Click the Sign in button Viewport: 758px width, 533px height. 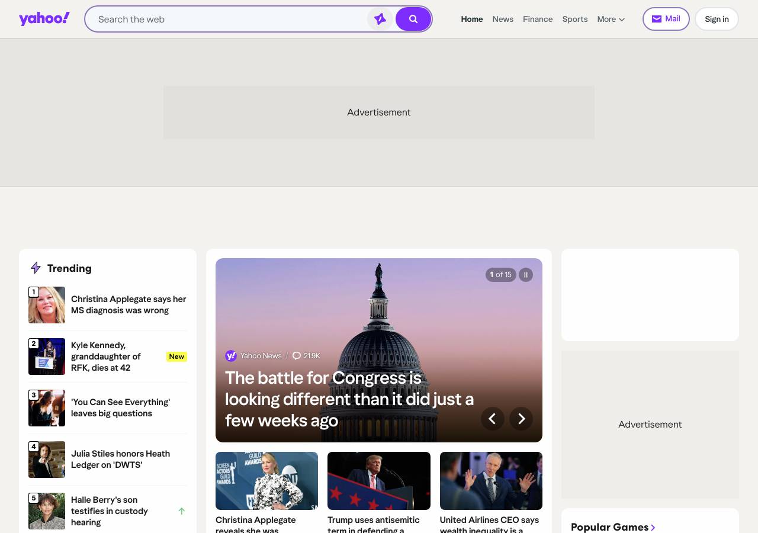point(717,19)
